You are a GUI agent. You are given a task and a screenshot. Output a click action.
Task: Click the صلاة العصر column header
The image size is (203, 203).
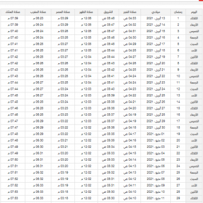click(63, 12)
